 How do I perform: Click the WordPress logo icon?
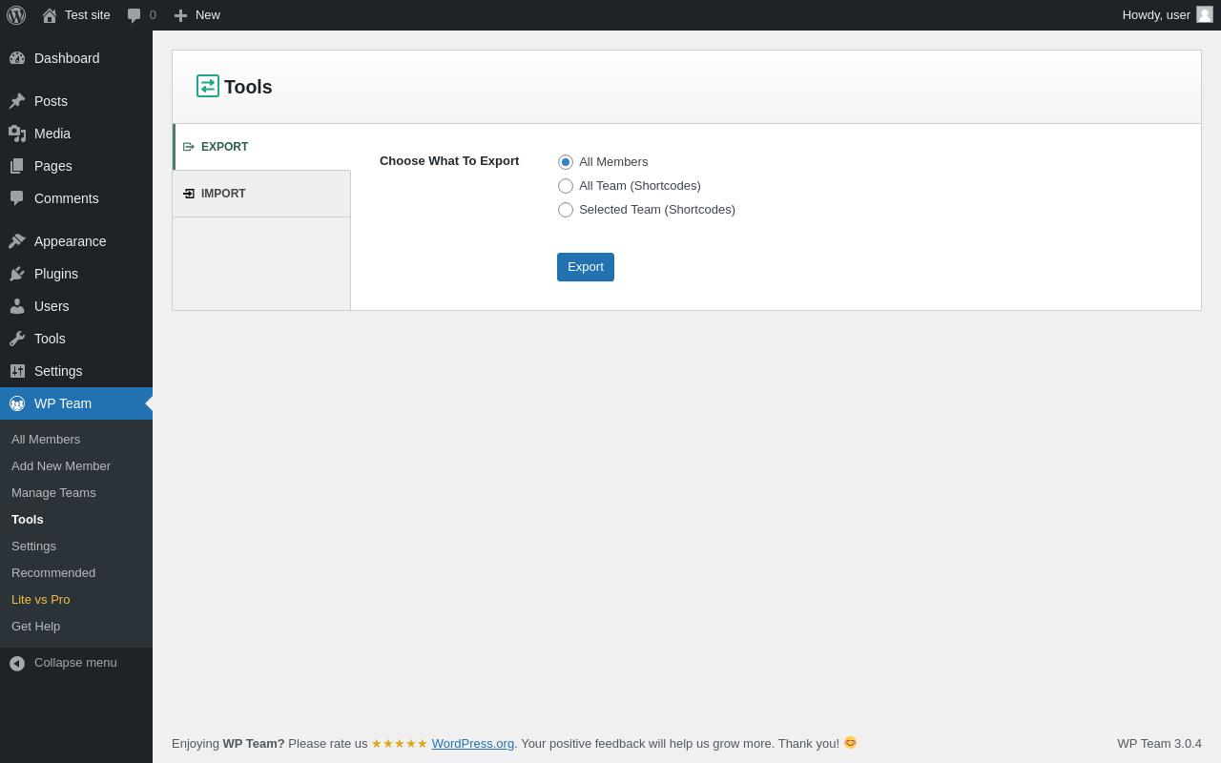[16, 15]
